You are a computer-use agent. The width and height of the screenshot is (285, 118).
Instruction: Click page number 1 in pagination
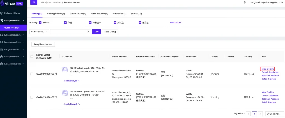254,114
